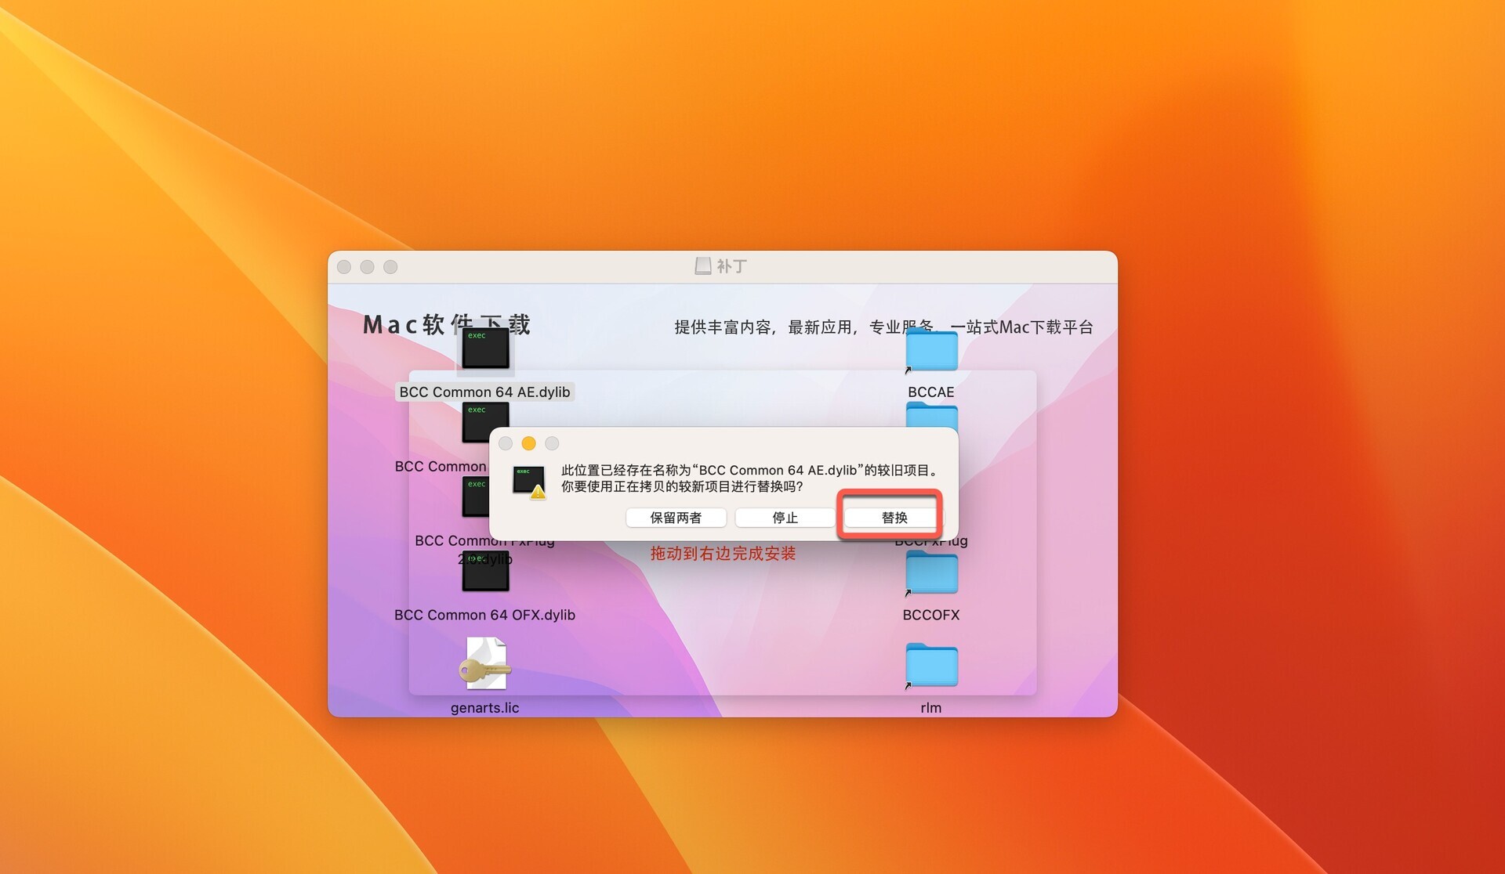Click the rlm folder label
This screenshot has width=1505, height=874.
[931, 707]
